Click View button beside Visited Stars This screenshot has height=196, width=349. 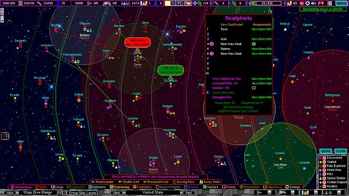click(x=116, y=193)
